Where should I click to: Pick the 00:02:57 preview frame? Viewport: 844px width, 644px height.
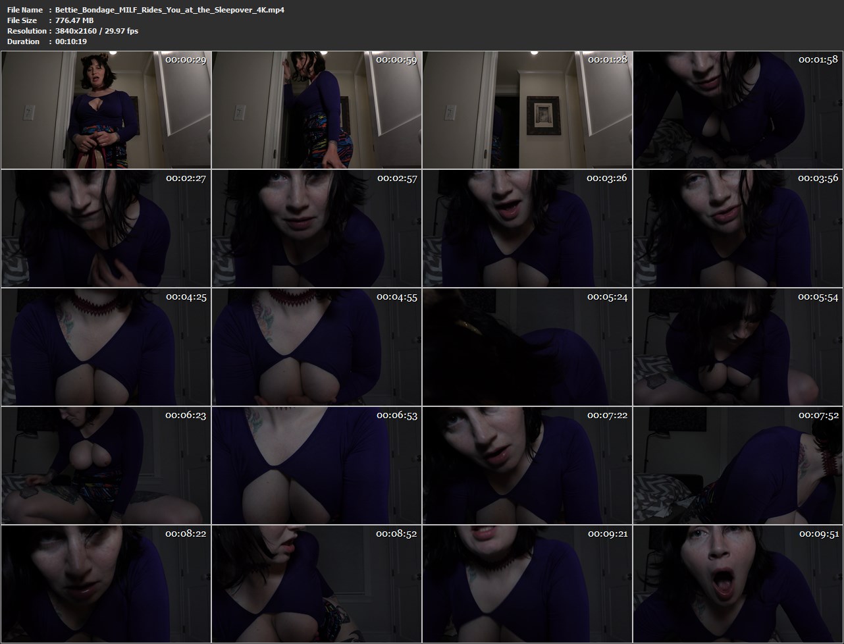(x=317, y=228)
